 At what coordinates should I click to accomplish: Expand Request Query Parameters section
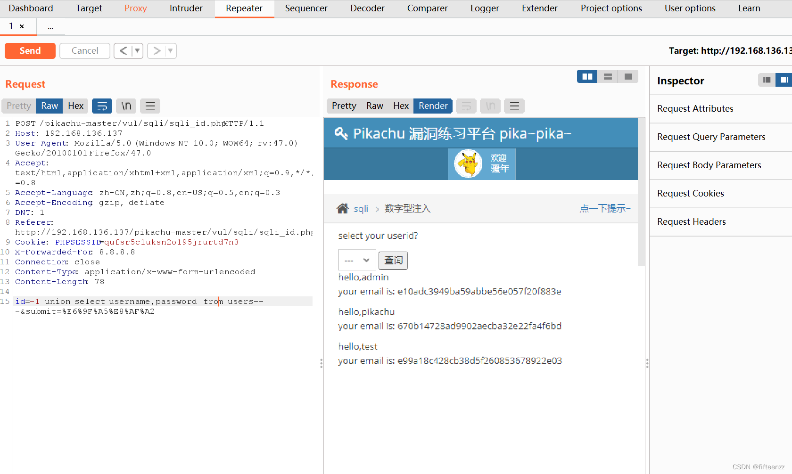(721, 137)
